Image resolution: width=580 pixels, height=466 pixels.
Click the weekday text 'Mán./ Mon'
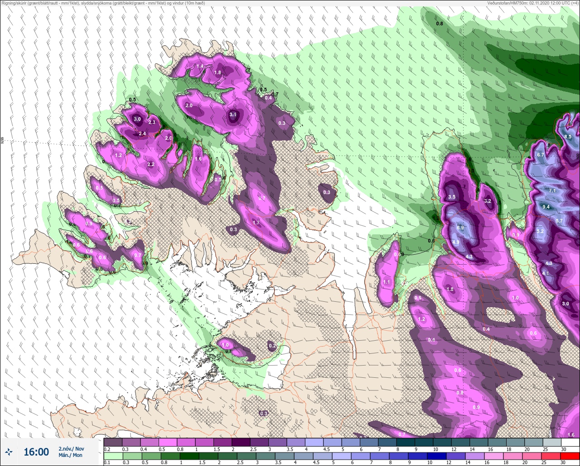pyautogui.click(x=70, y=455)
